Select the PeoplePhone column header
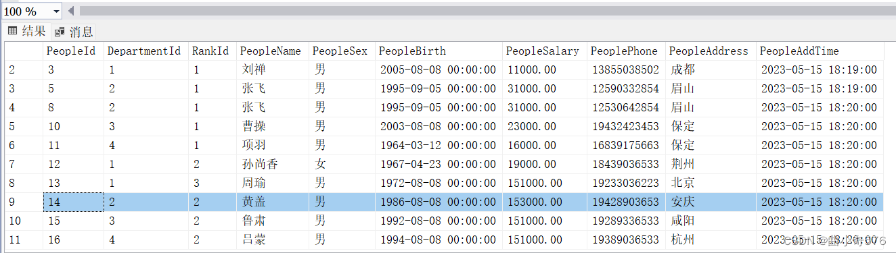896x253 pixels. point(627,51)
